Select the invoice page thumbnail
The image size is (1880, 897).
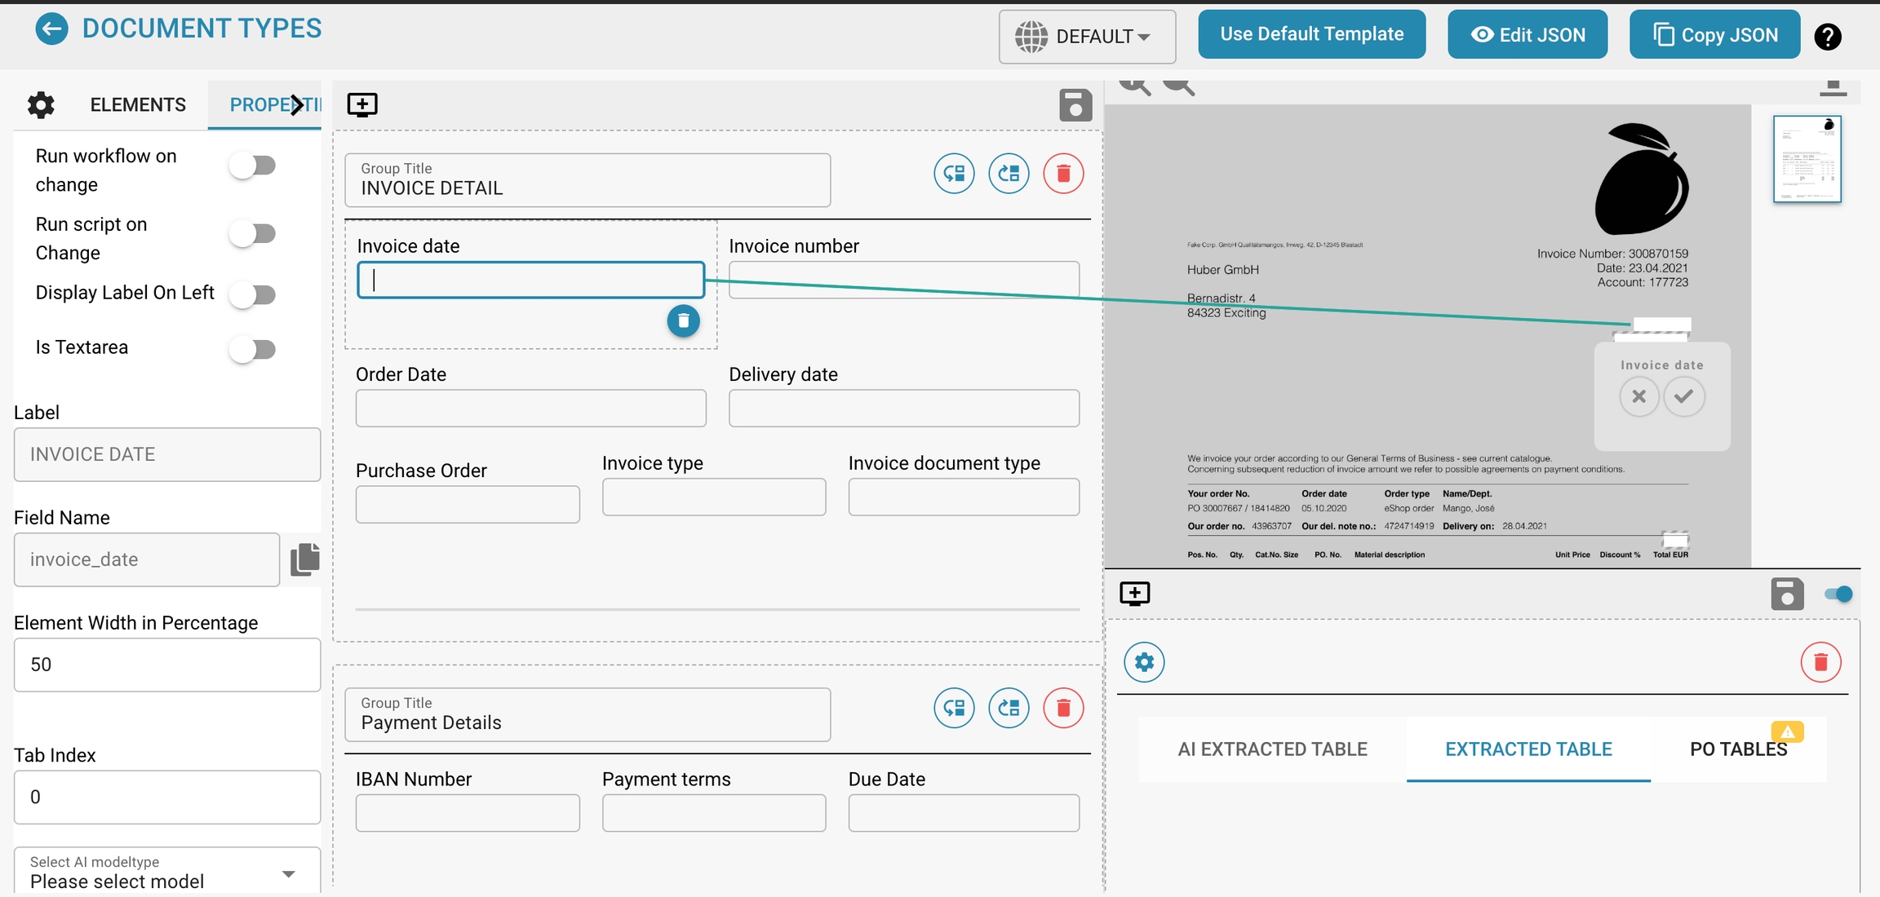[1807, 159]
